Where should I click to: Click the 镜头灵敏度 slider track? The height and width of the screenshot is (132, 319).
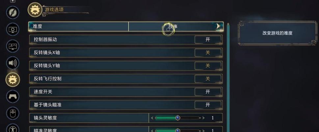pos(178,118)
